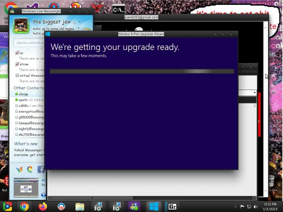
Task: Open 7-Zip from the taskbar
Action: click(172, 206)
